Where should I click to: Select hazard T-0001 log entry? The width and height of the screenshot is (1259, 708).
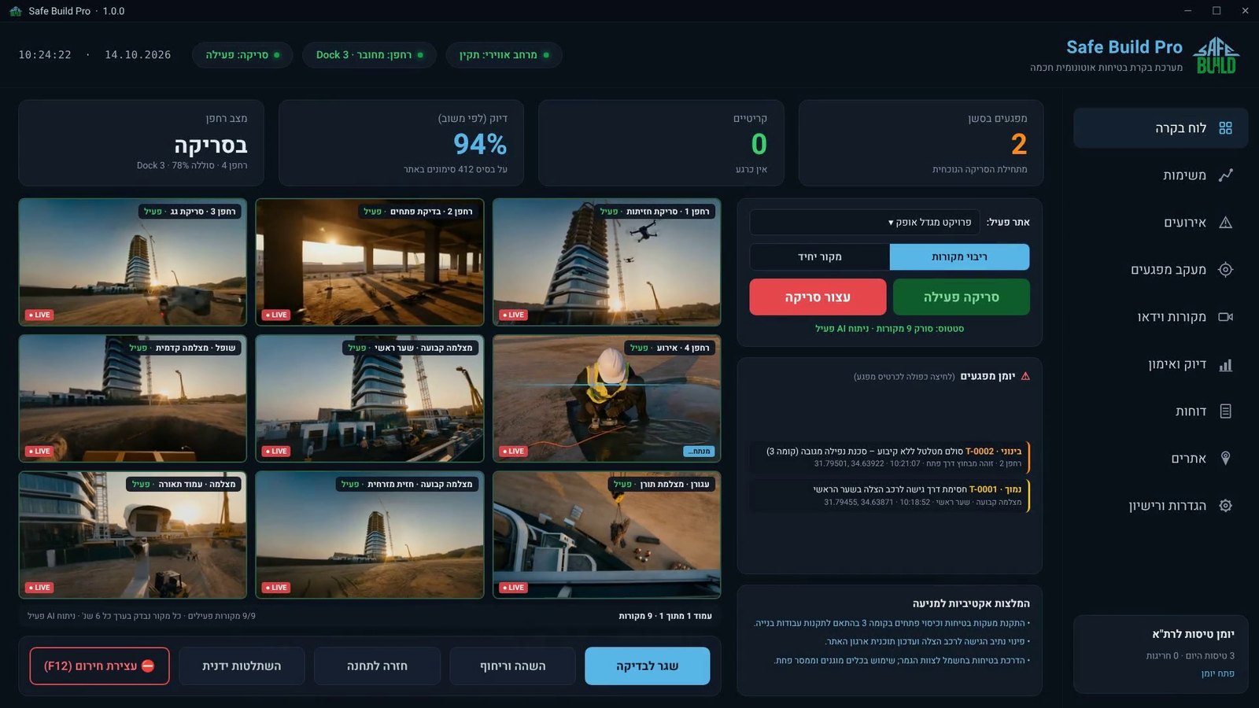[889, 495]
